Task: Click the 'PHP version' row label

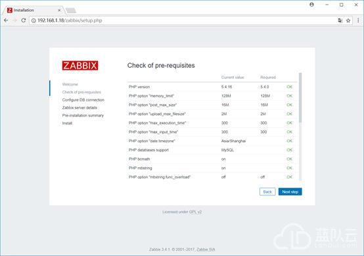Action: click(x=139, y=87)
